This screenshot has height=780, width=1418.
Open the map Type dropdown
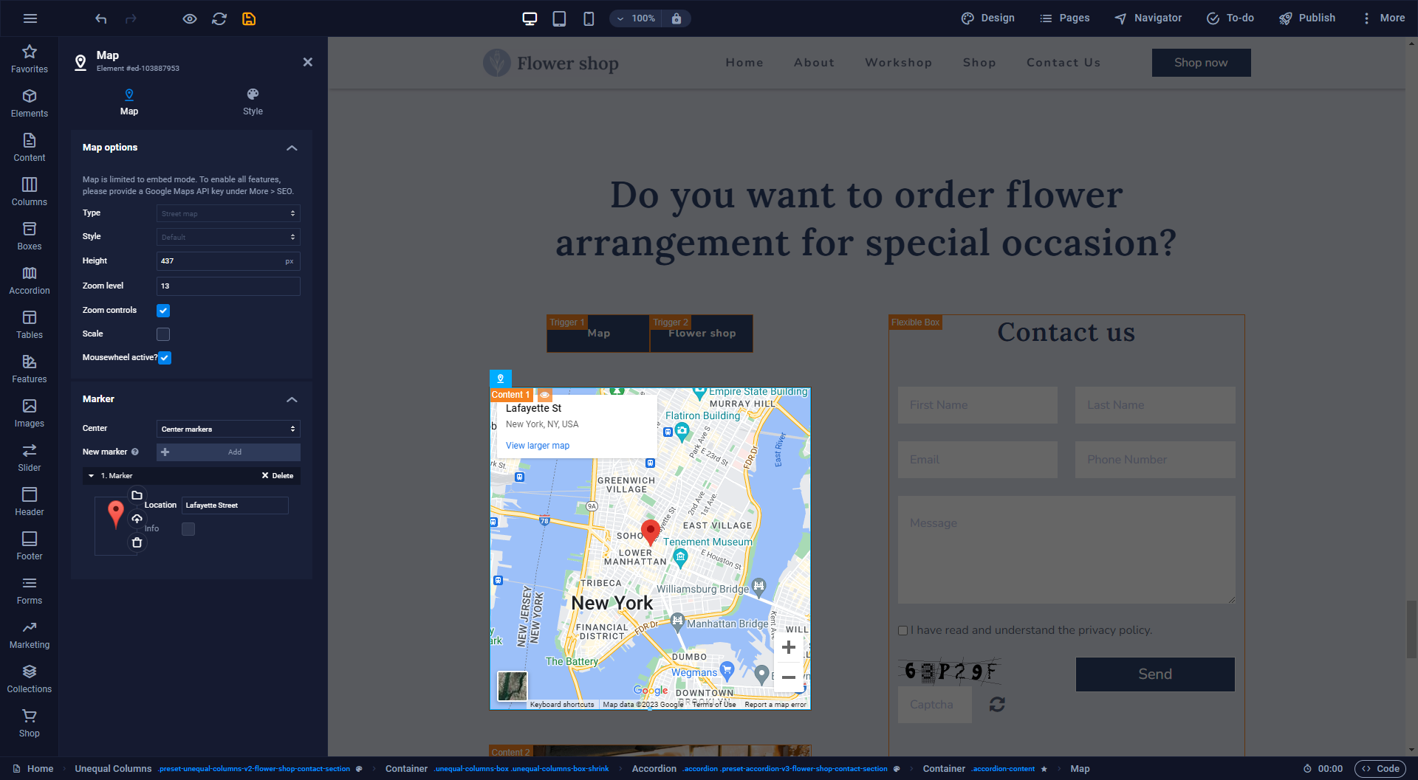pyautogui.click(x=228, y=213)
